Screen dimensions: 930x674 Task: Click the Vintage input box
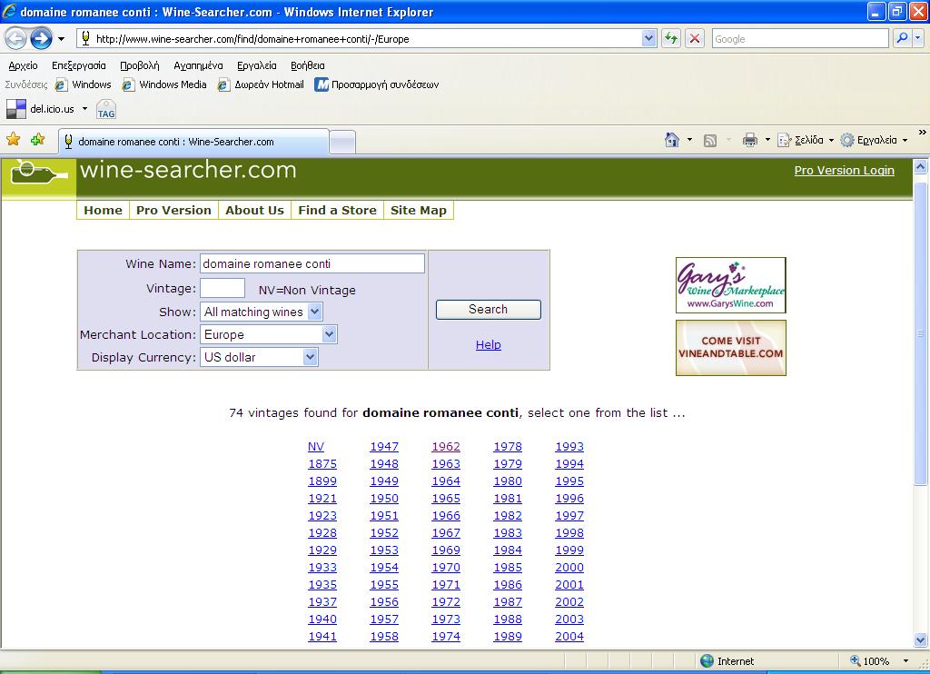223,288
